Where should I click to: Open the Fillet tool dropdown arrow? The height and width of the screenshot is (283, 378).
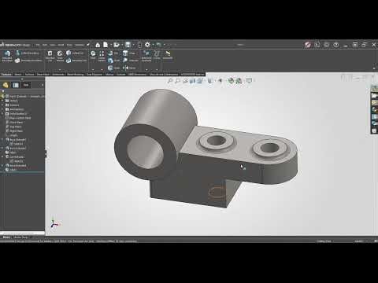tap(93, 69)
